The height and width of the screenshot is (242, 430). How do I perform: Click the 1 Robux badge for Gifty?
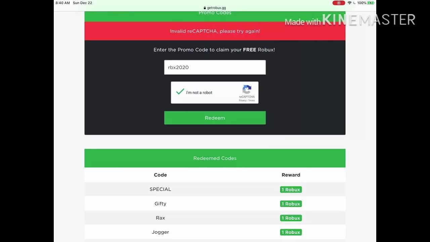coord(291,204)
